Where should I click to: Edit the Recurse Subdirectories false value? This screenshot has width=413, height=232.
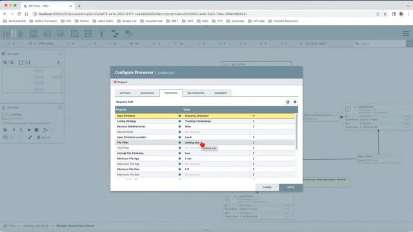point(217,126)
